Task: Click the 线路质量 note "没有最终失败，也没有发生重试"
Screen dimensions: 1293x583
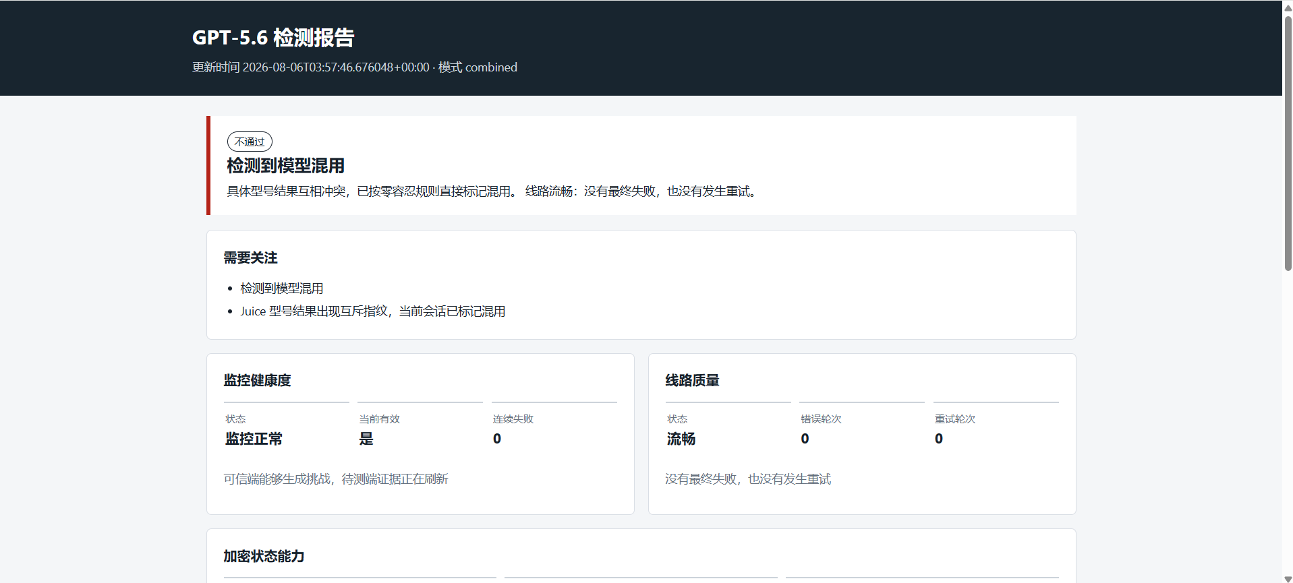Action: 748,479
